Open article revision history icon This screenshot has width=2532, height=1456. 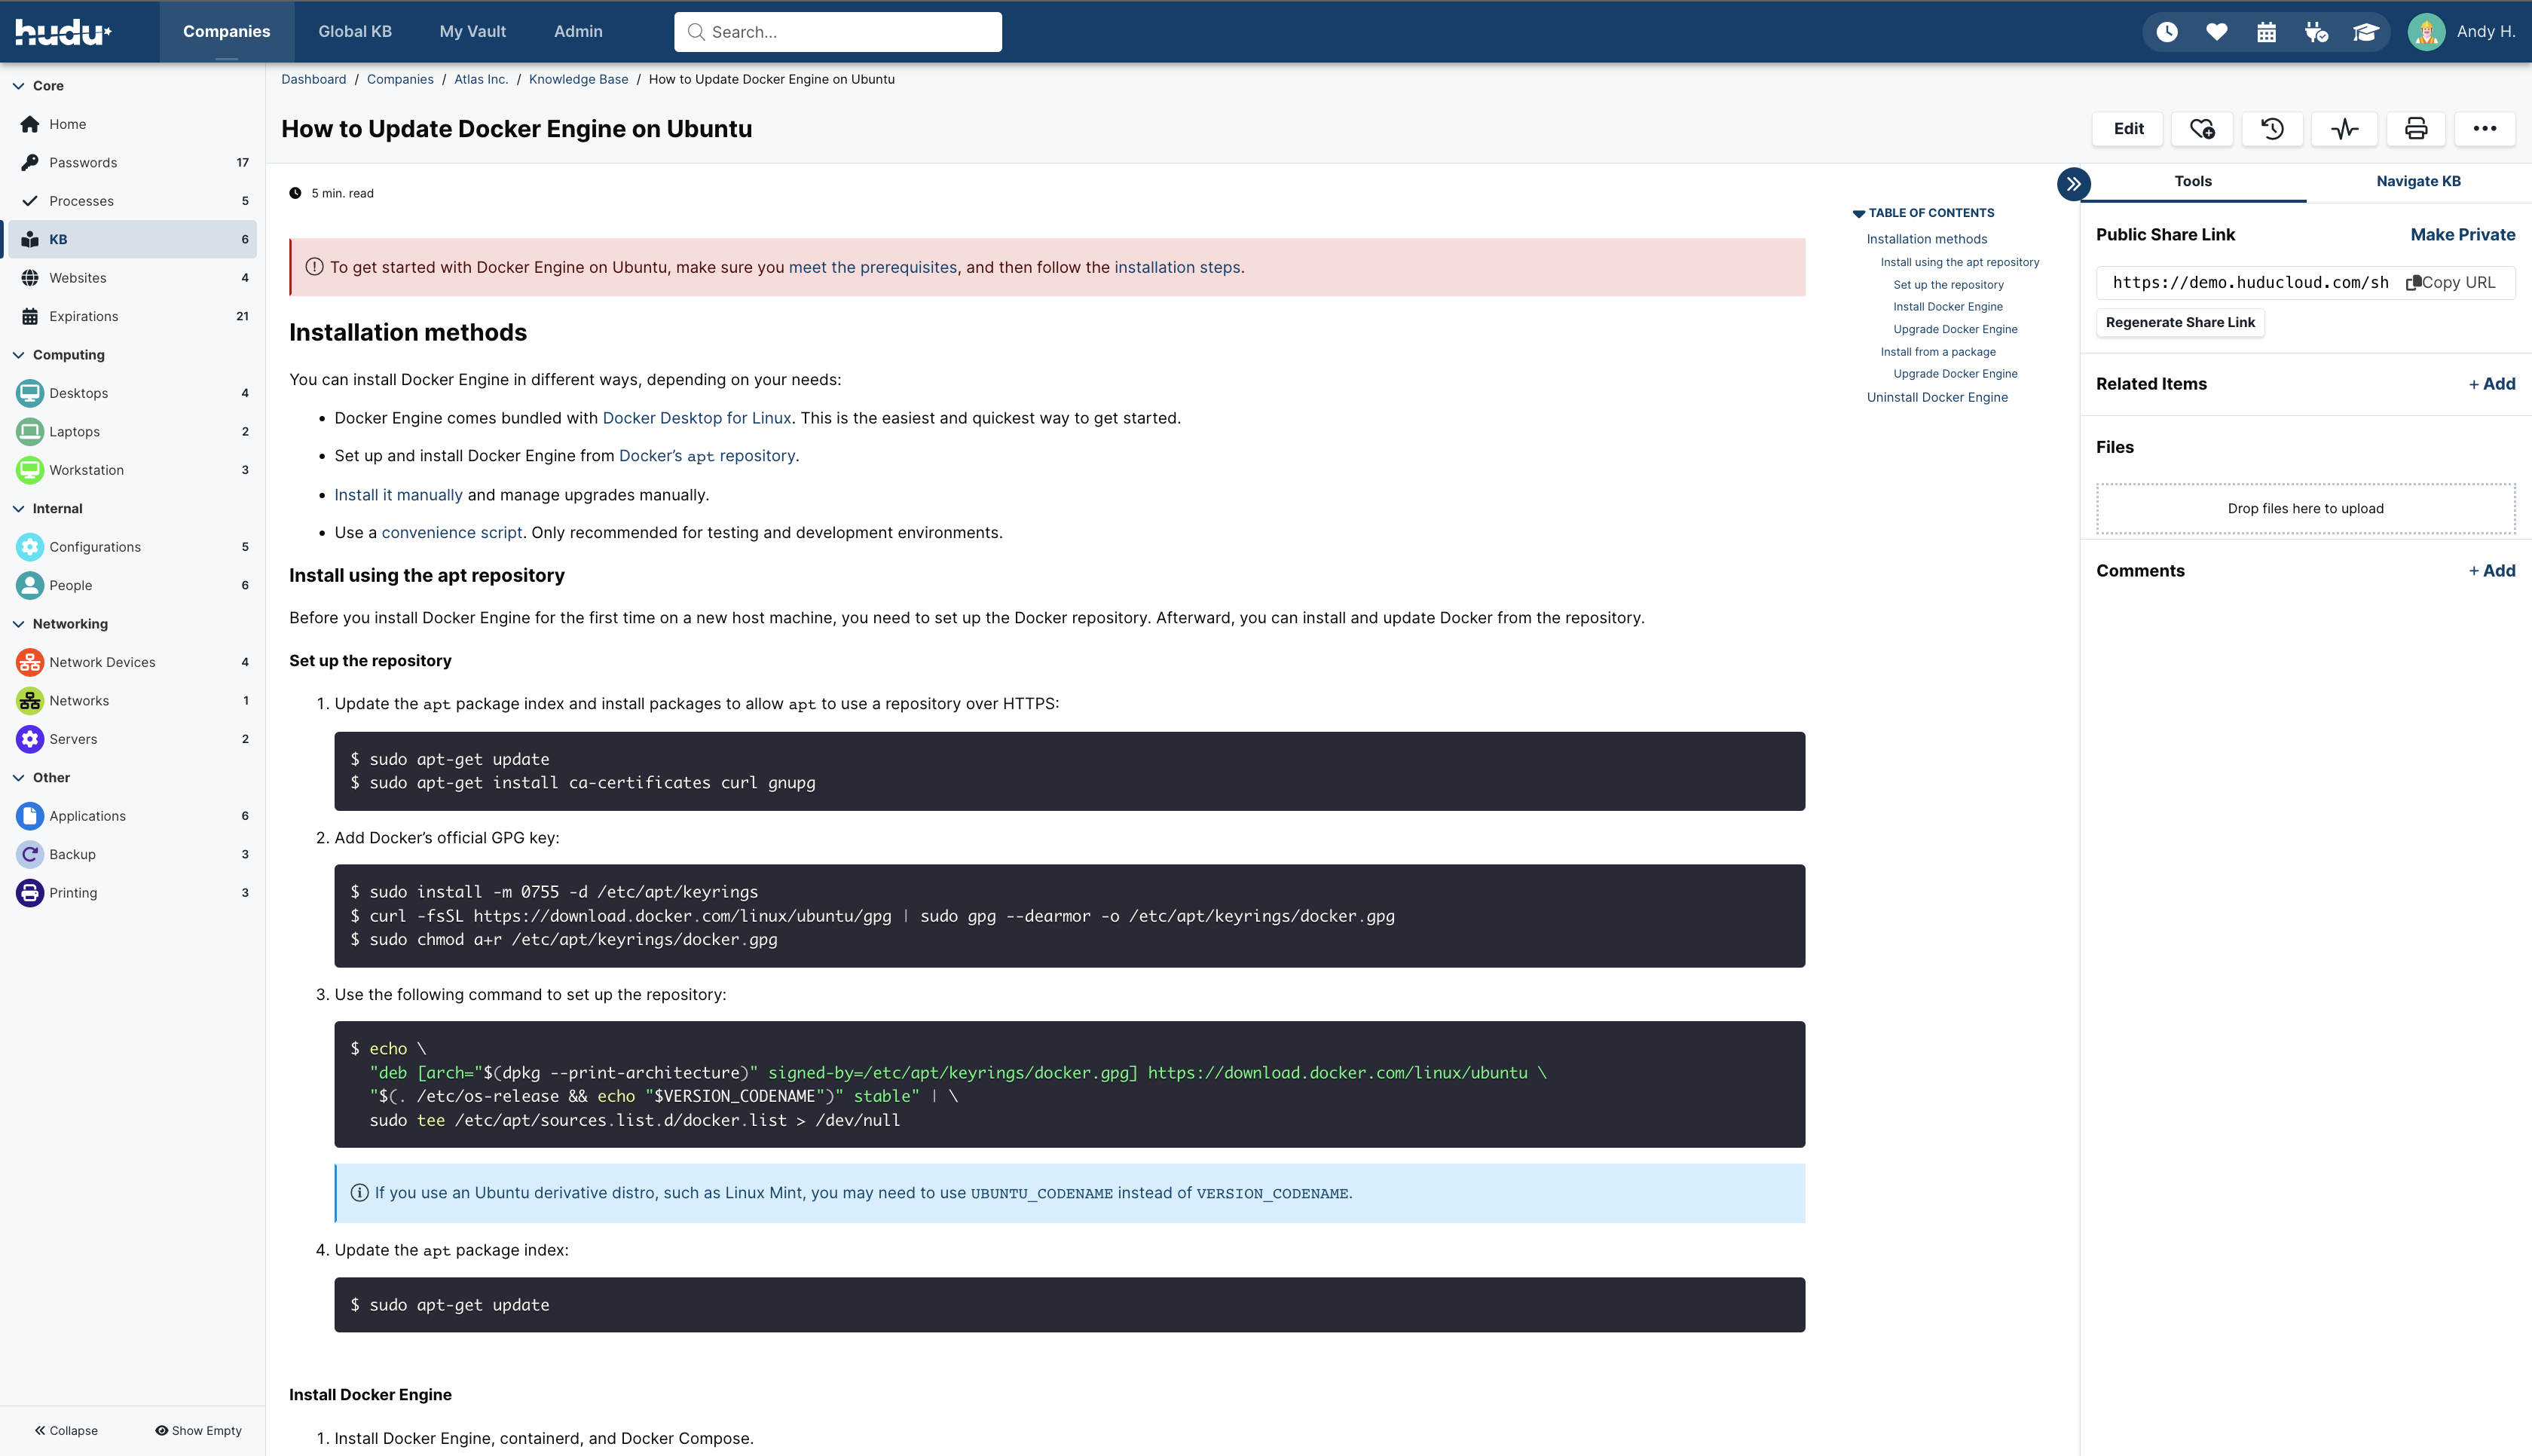(2272, 129)
